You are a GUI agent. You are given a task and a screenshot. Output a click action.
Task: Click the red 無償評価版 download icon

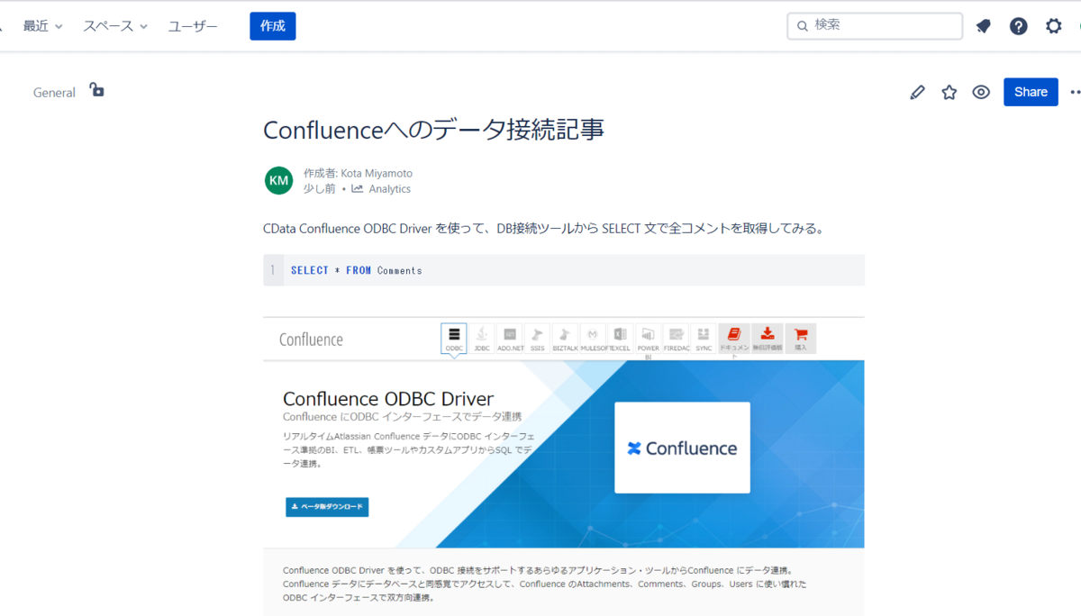(768, 339)
